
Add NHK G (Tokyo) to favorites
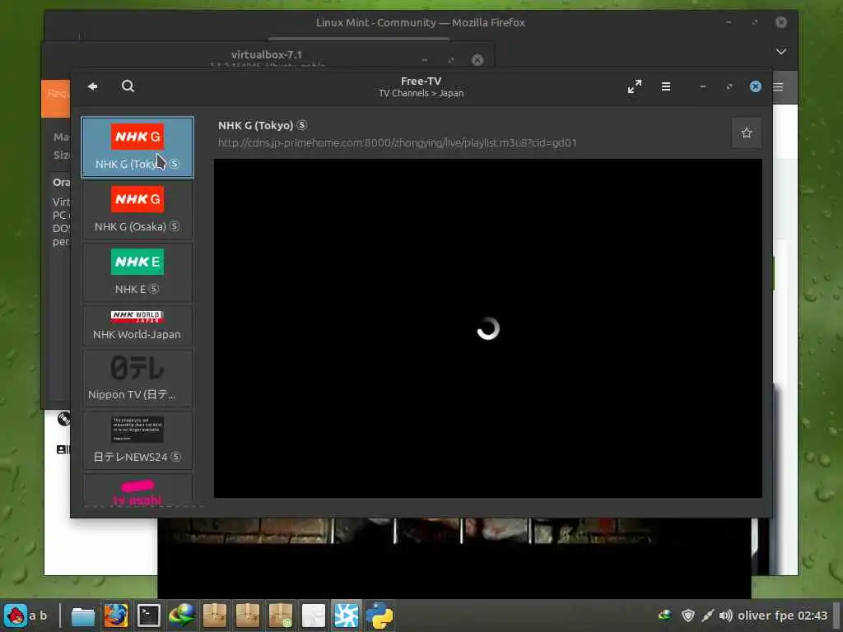746,132
